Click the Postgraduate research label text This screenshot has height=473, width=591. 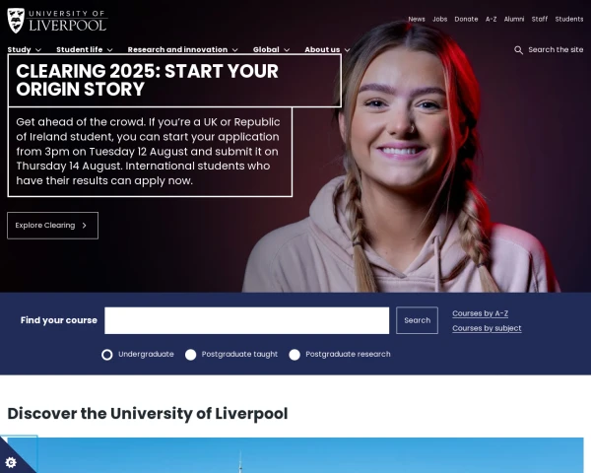coord(348,354)
